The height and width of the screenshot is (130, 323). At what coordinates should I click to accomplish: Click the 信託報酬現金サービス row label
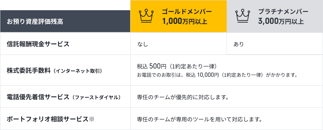(x=38, y=44)
